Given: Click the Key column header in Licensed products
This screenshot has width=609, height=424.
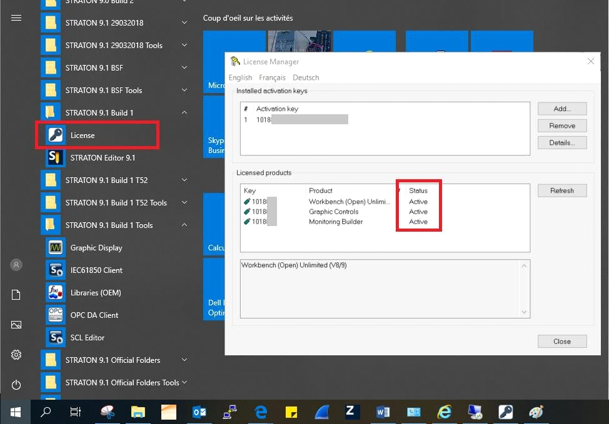Looking at the screenshot, I should tap(249, 190).
